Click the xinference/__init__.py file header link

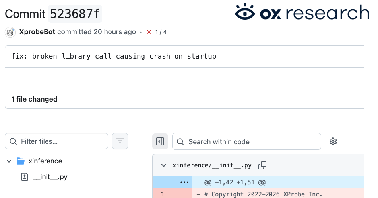212,165
